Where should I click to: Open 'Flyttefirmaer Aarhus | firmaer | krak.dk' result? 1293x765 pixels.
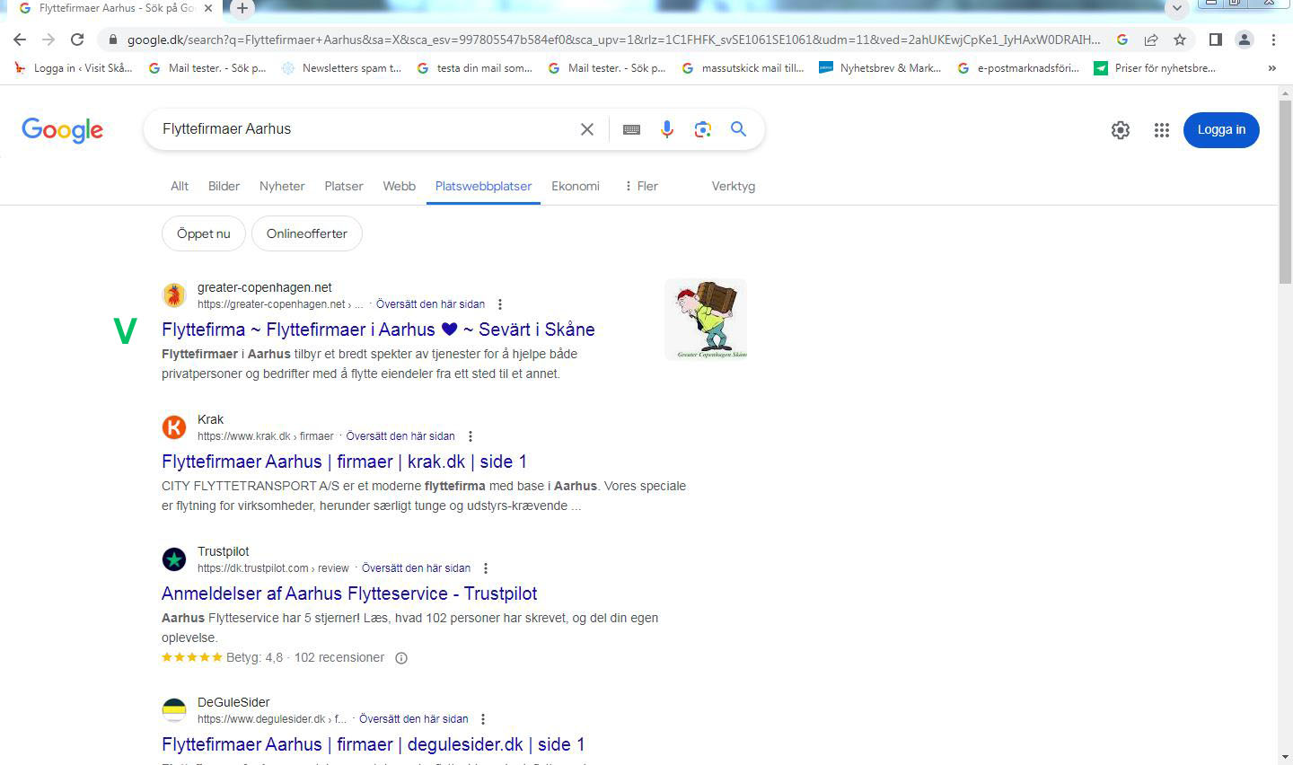[x=344, y=462]
